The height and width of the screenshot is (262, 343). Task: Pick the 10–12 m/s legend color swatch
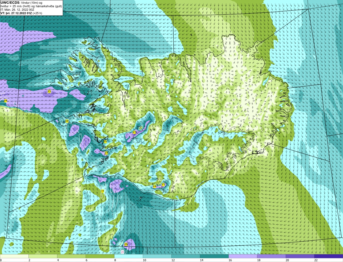click(x=157, y=256)
